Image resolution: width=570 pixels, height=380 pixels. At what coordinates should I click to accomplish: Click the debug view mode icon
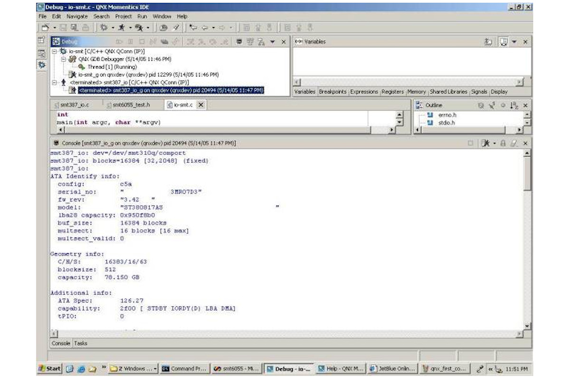(239, 42)
